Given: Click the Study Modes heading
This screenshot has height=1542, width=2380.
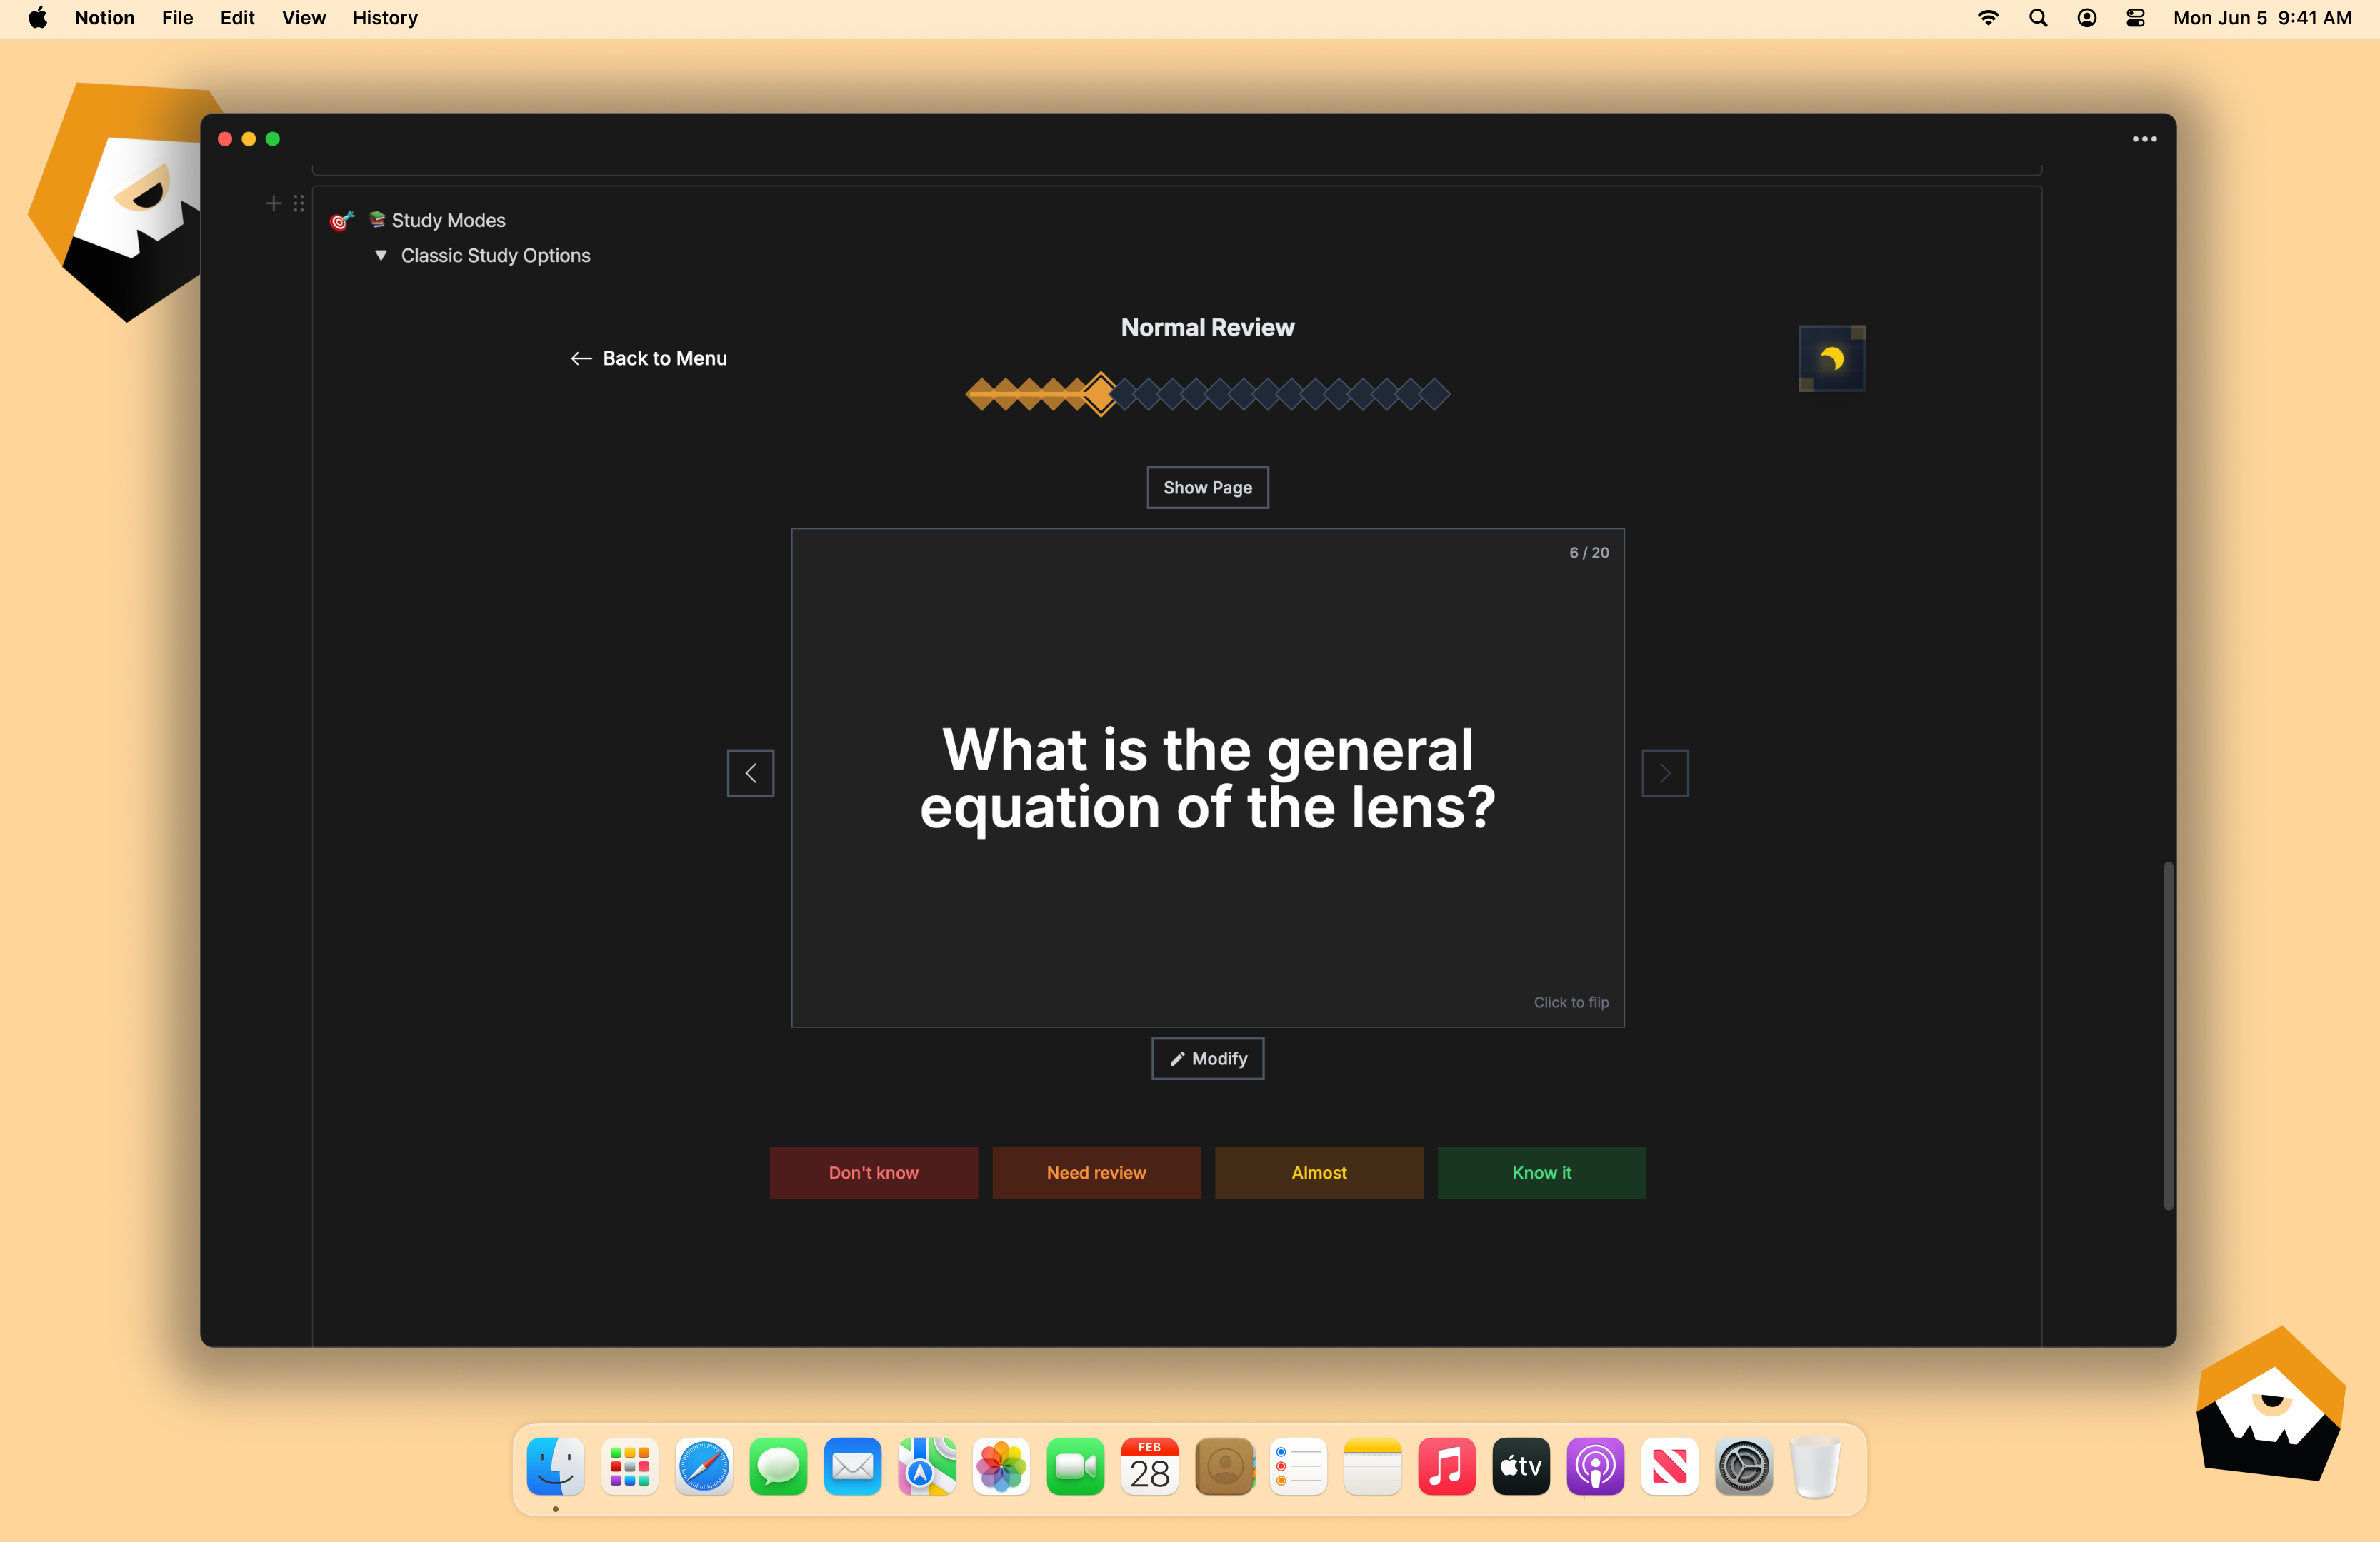Looking at the screenshot, I should tap(448, 220).
